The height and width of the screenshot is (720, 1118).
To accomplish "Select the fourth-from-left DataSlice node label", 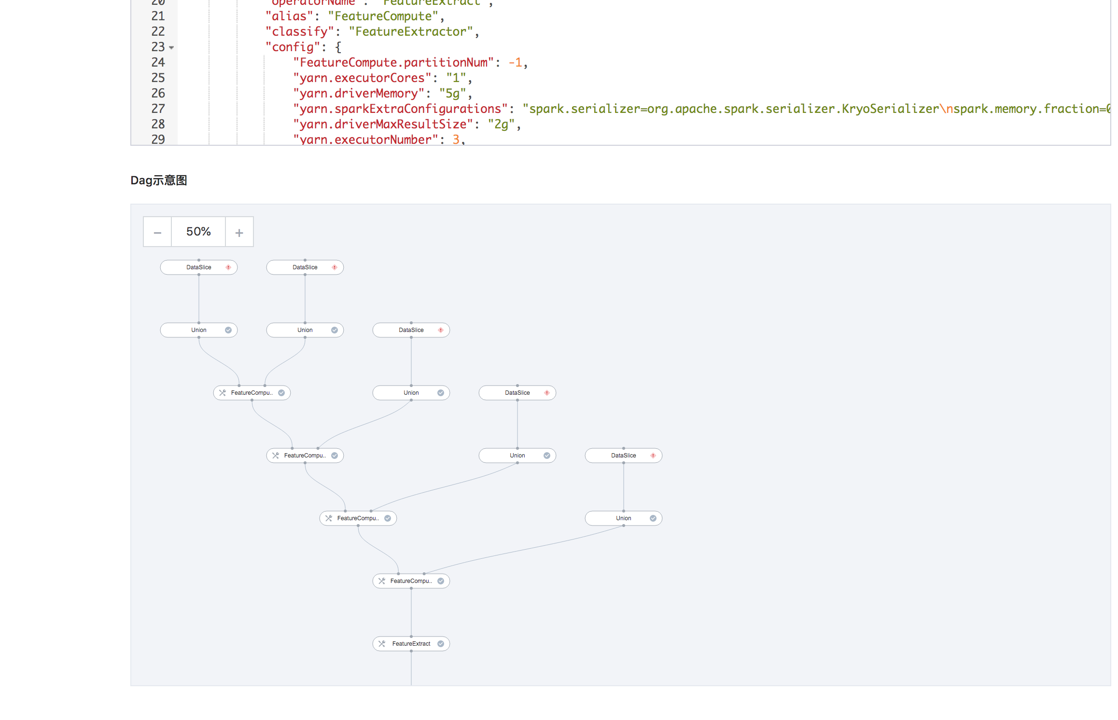I will (517, 393).
